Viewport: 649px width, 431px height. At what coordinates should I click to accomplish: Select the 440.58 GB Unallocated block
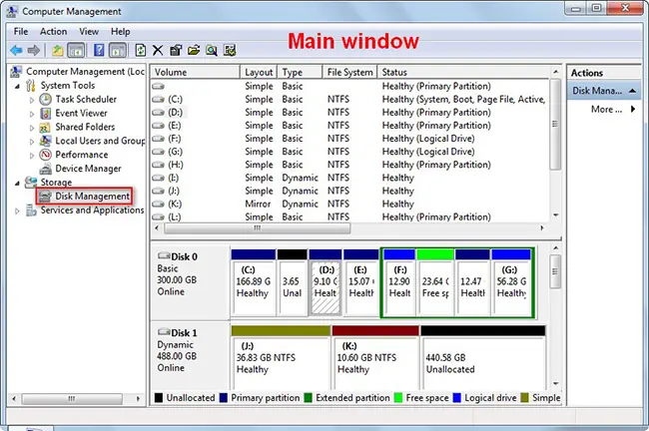click(483, 357)
